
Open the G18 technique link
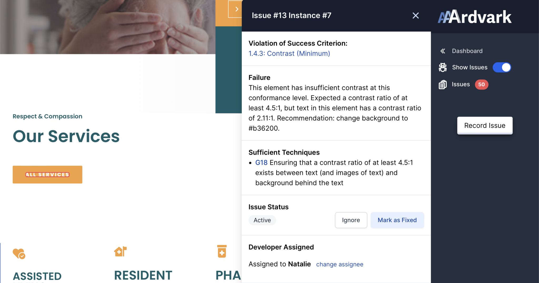pos(261,163)
